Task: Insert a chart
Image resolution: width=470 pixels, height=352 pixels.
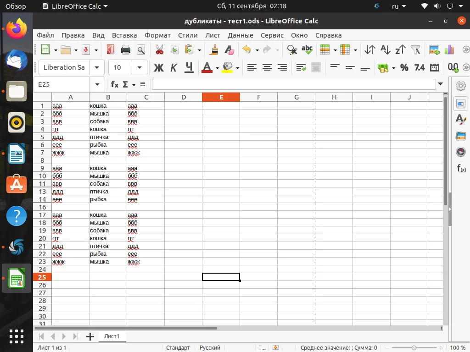Action: [449, 50]
